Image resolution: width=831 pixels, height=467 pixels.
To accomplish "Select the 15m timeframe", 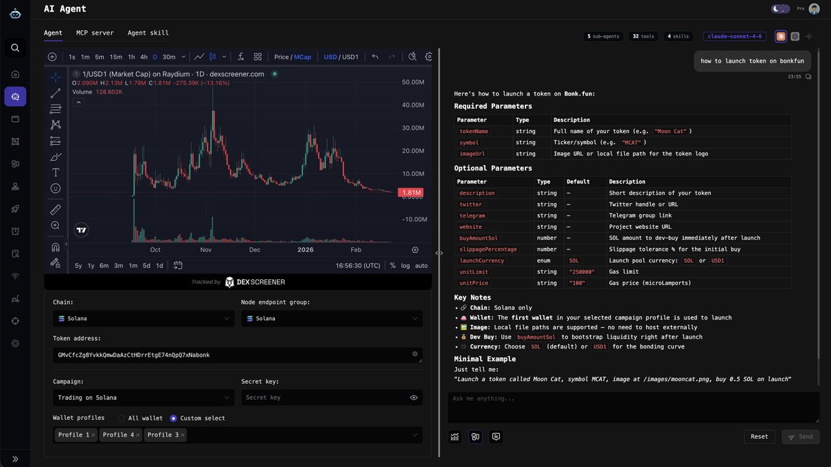I will 116,57.
